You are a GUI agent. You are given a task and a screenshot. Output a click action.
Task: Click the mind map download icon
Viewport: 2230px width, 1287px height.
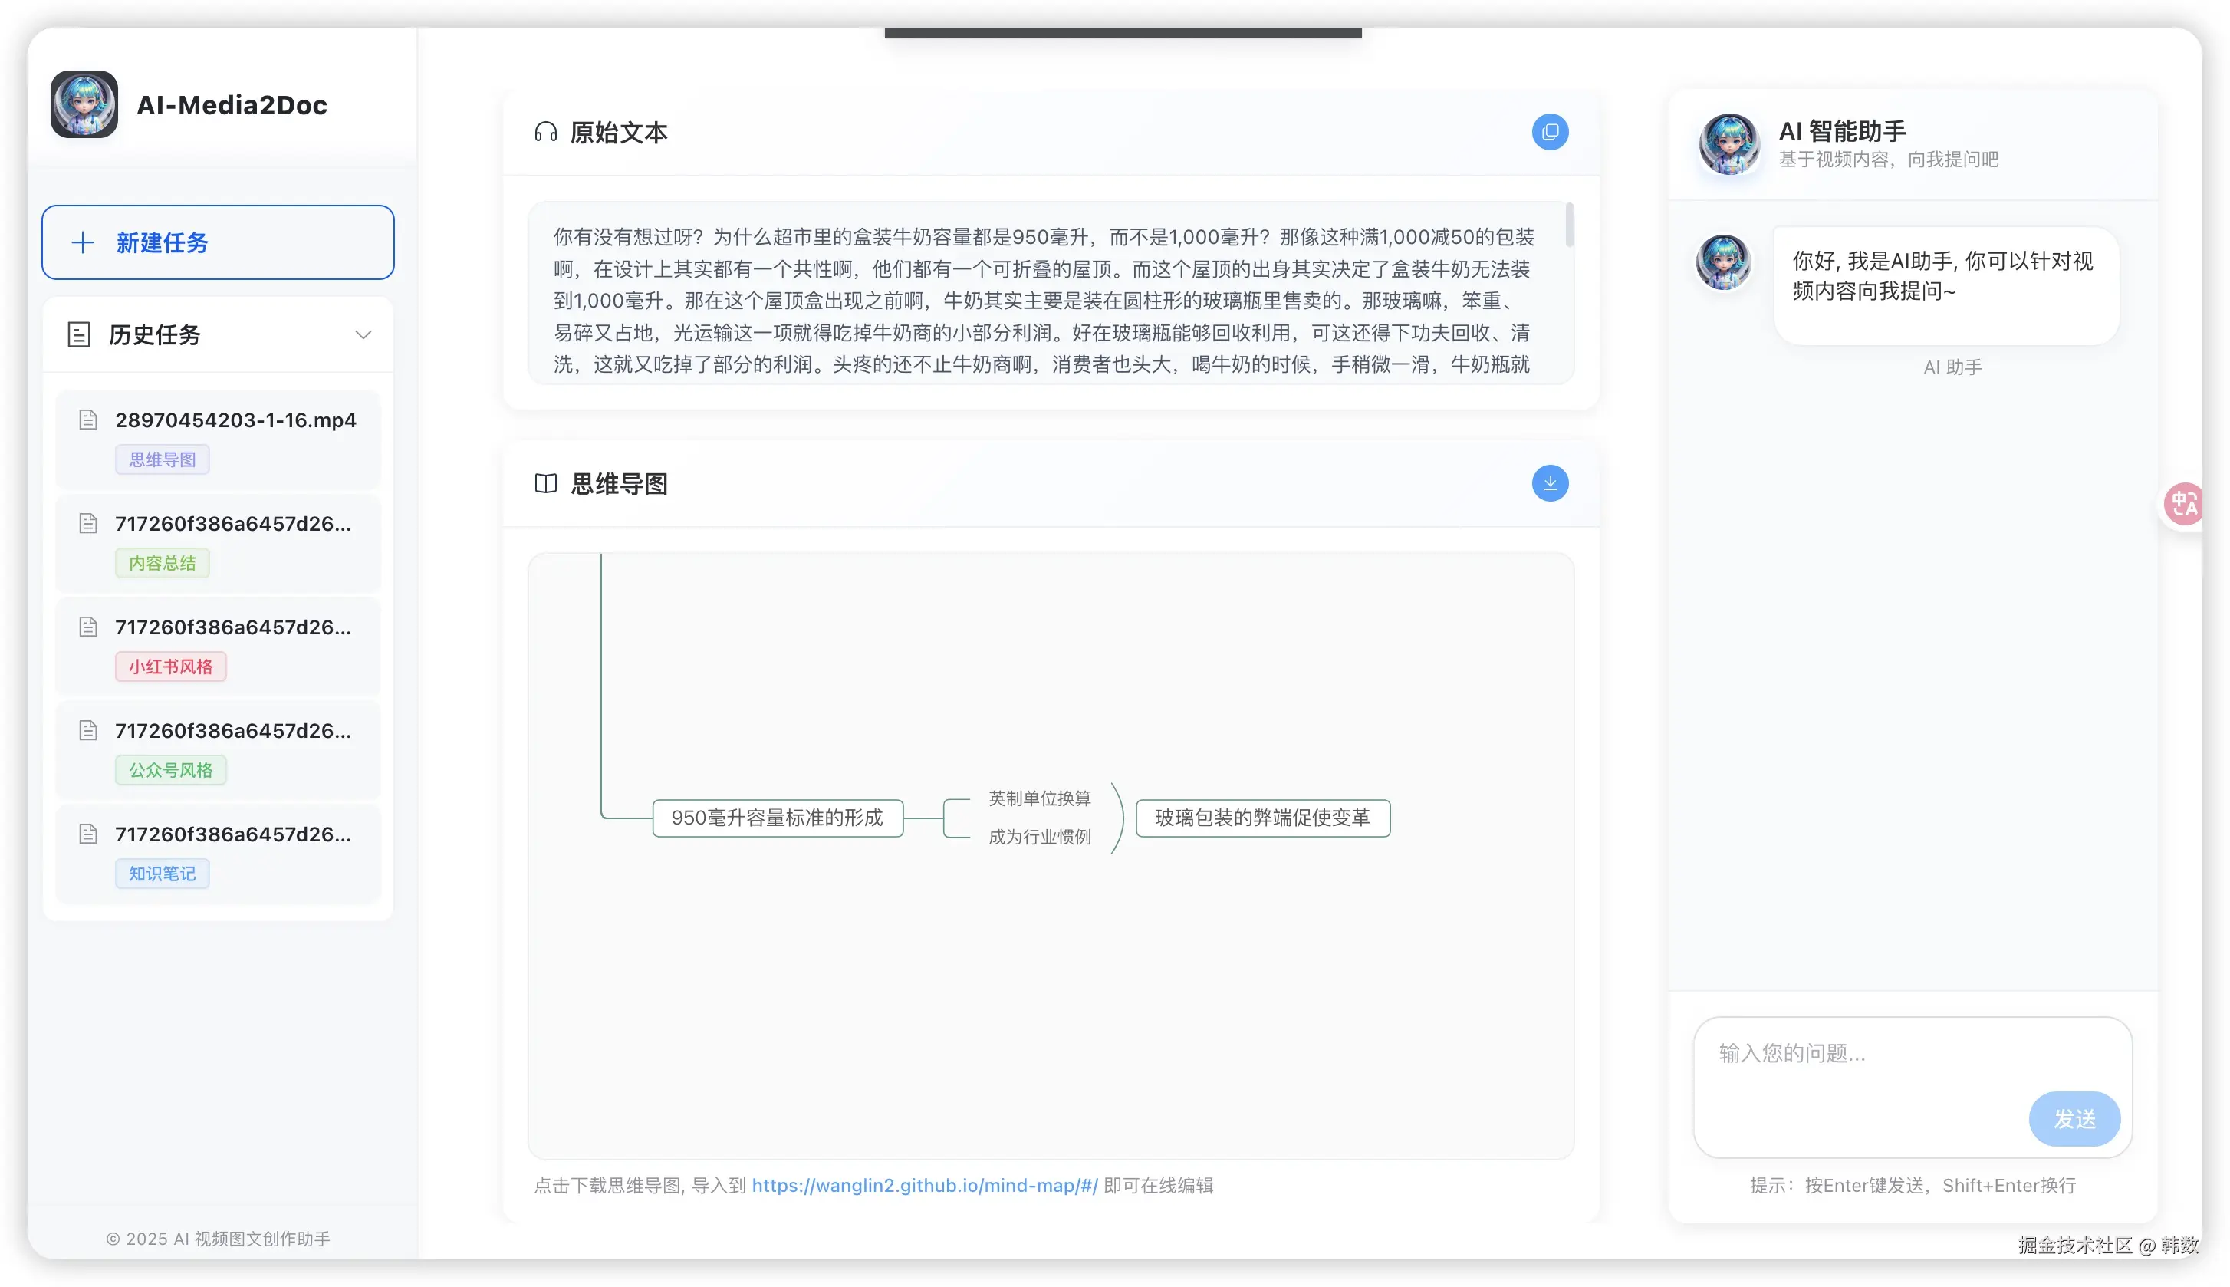tap(1549, 483)
